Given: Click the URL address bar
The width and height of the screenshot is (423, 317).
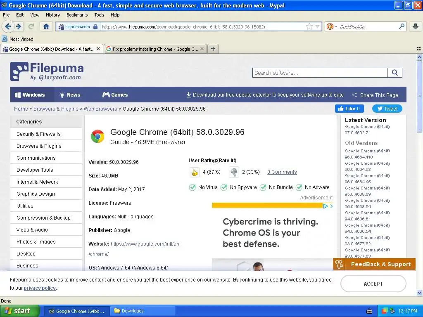Looking at the screenshot, I should tap(204, 26).
